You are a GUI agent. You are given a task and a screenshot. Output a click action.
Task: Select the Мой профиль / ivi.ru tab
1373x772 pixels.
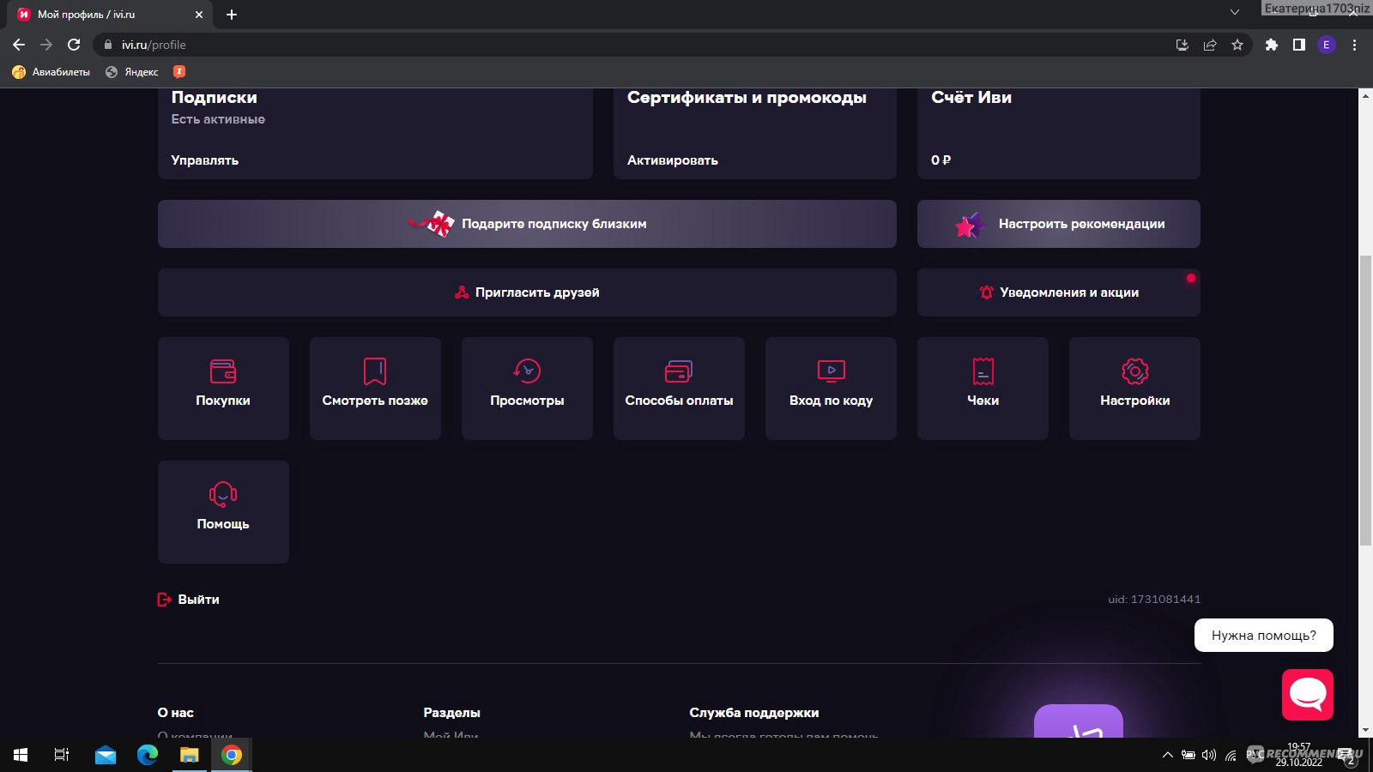point(112,15)
